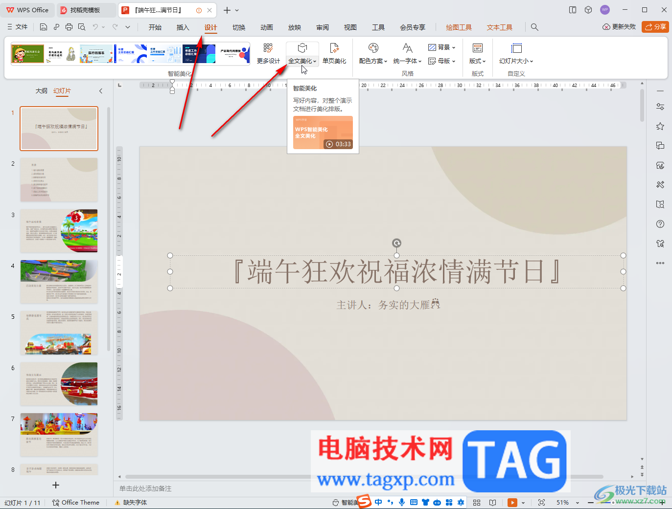Click the zoom-out minus icon
672x509 pixels.
pyautogui.click(x=591, y=503)
